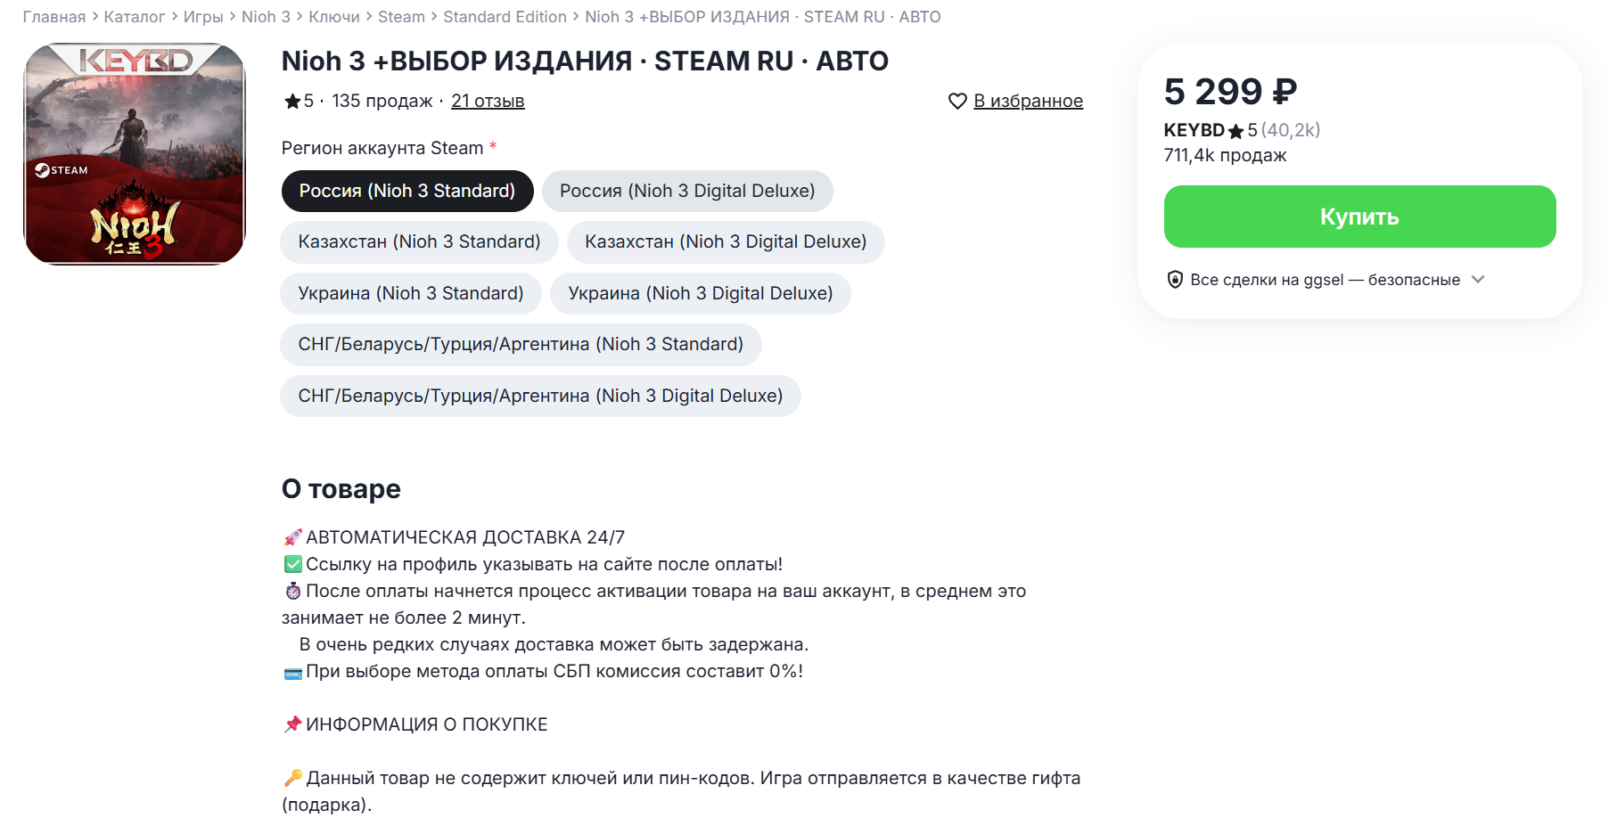Open the Nioh 3 product cover image
Image resolution: width=1609 pixels, height=826 pixels.
pyautogui.click(x=135, y=154)
